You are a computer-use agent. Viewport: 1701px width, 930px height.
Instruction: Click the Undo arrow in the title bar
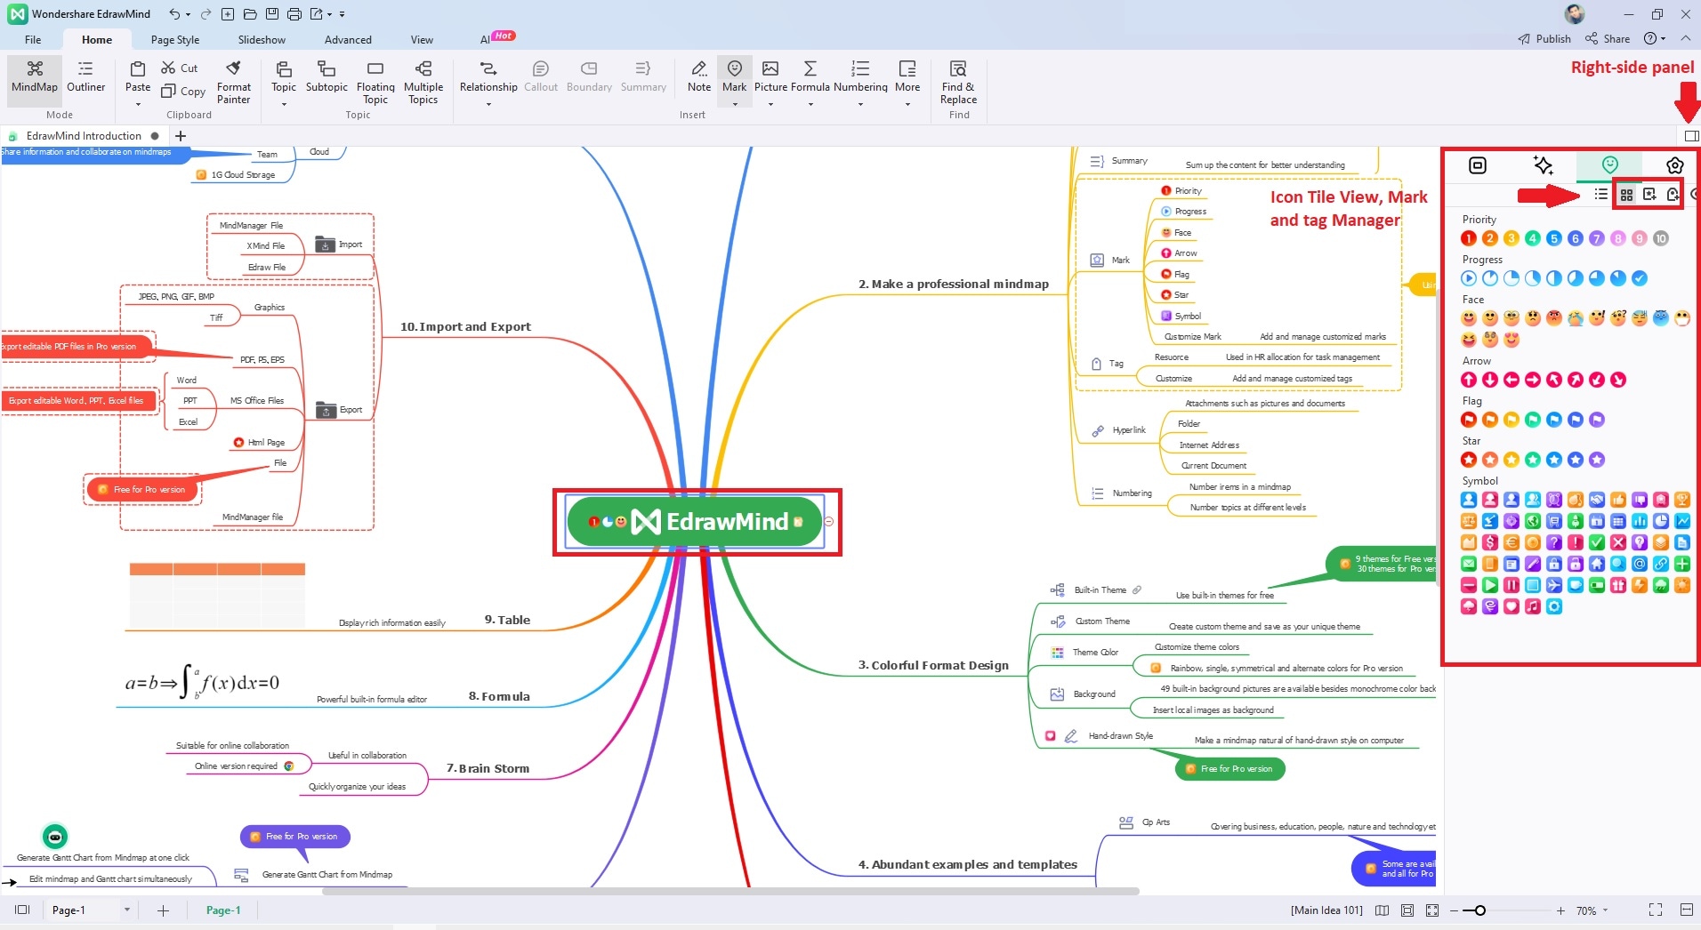pos(174,14)
